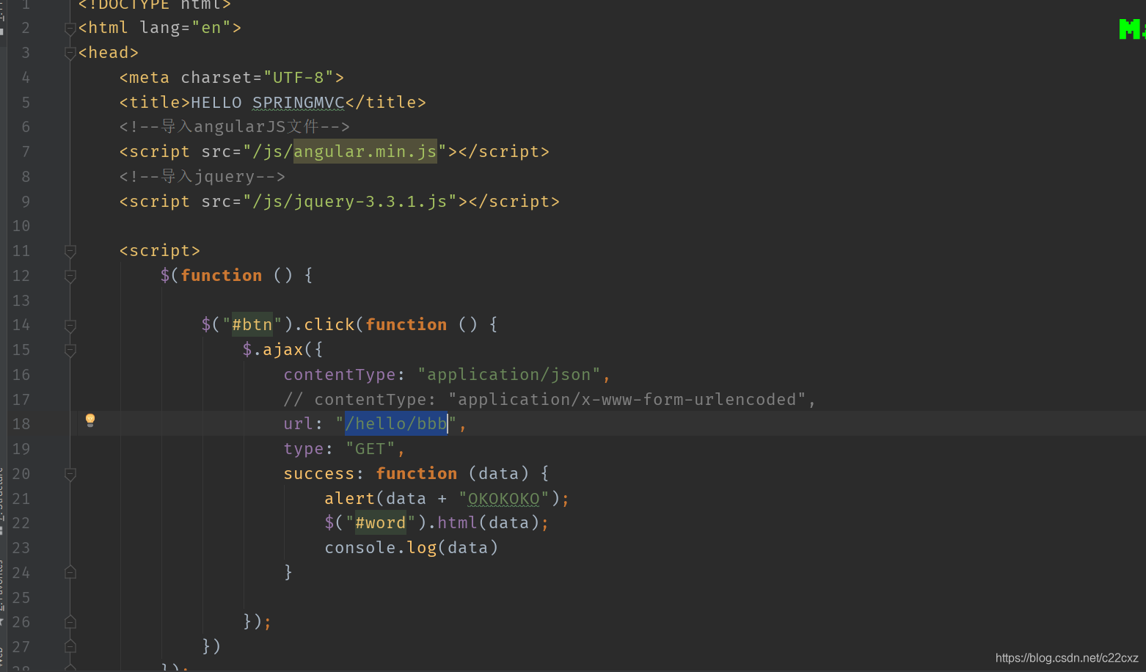
Task: Click the 导入angularJS文件 comment line
Action: (x=235, y=126)
